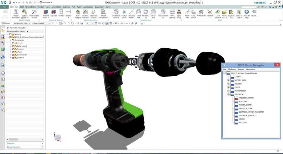Switch to the Assemblies ribbon tab
This screenshot has width=283, height=154.
pos(56,7)
